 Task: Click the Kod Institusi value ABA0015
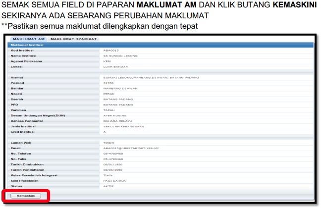[x=110, y=51]
